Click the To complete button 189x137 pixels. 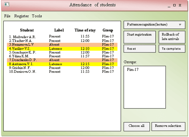[172, 49]
